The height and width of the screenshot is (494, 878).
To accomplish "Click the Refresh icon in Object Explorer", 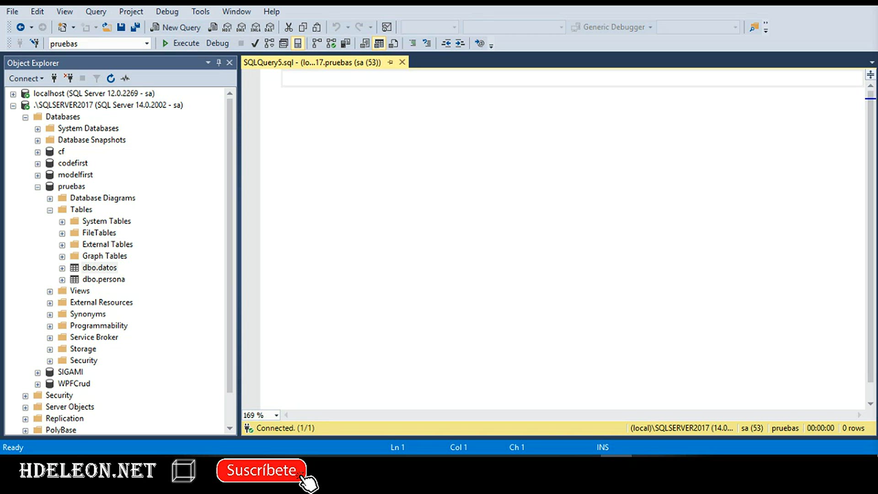I will (x=111, y=78).
